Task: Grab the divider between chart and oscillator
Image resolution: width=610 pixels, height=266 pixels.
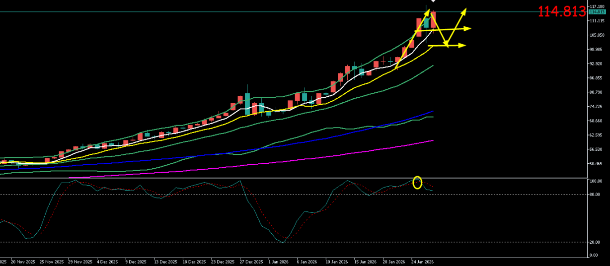Action: (298, 178)
